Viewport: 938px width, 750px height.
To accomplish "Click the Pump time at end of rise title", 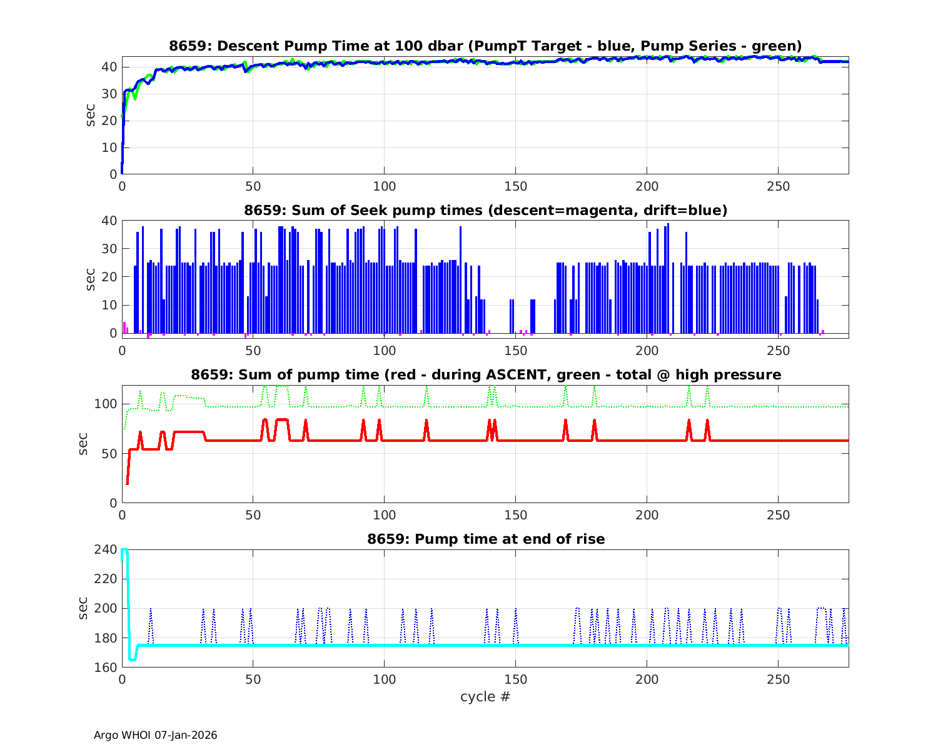I will coord(485,539).
